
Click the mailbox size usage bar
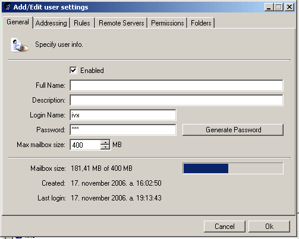(233, 168)
